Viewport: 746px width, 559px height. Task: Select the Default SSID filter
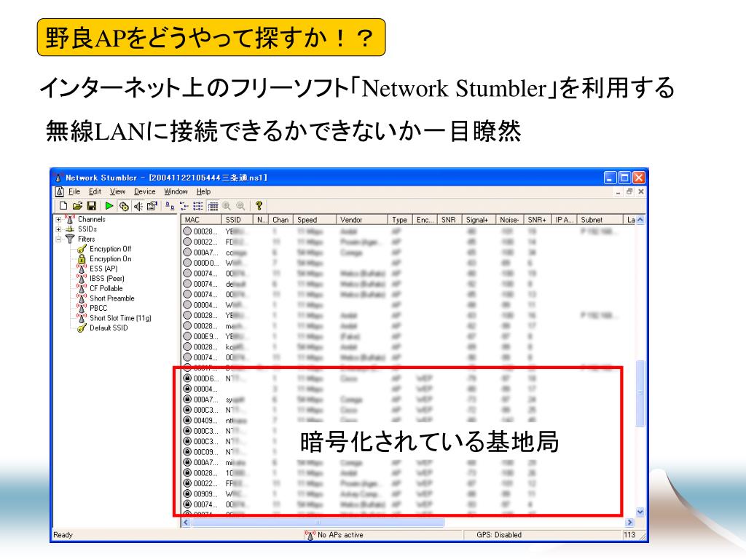109,328
